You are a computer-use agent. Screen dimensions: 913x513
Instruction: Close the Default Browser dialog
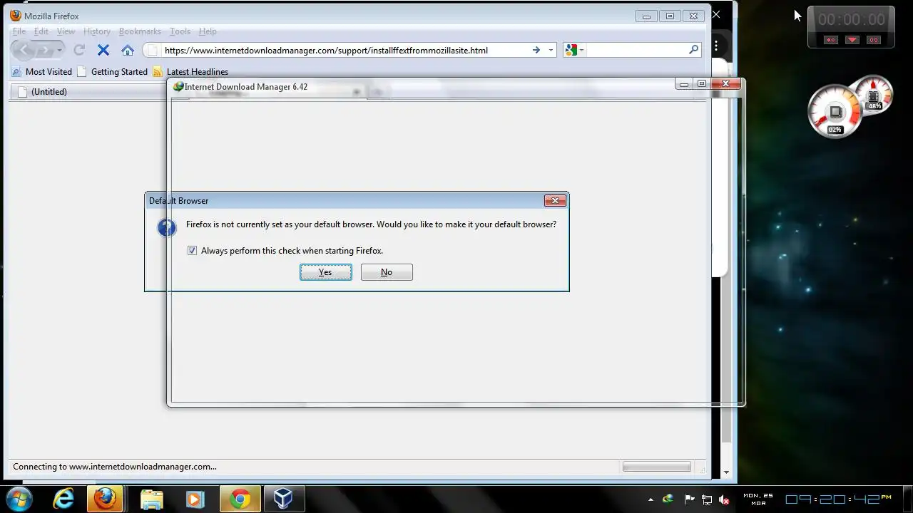coord(555,201)
